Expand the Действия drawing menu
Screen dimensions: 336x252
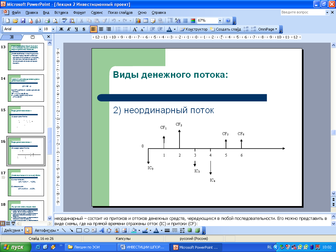click(13, 230)
